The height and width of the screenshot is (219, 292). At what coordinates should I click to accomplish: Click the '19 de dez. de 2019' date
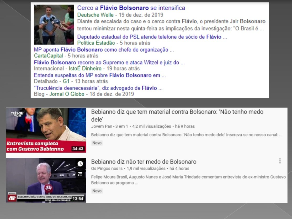coord(141,15)
